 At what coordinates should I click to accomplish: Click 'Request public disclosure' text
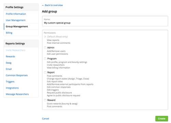(60, 93)
